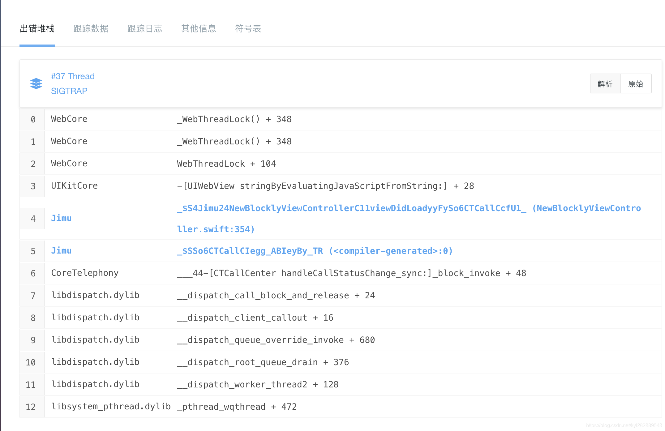
Task: Click the stacked layers thread icon
Action: click(36, 83)
